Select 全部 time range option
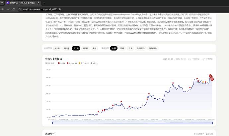Screen dimensions: 229x136 94,49
